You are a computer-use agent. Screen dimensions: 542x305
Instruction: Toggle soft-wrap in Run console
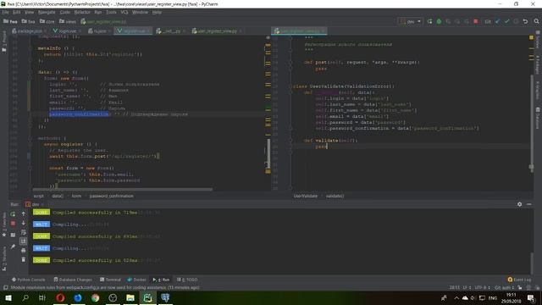pyautogui.click(x=24, y=232)
